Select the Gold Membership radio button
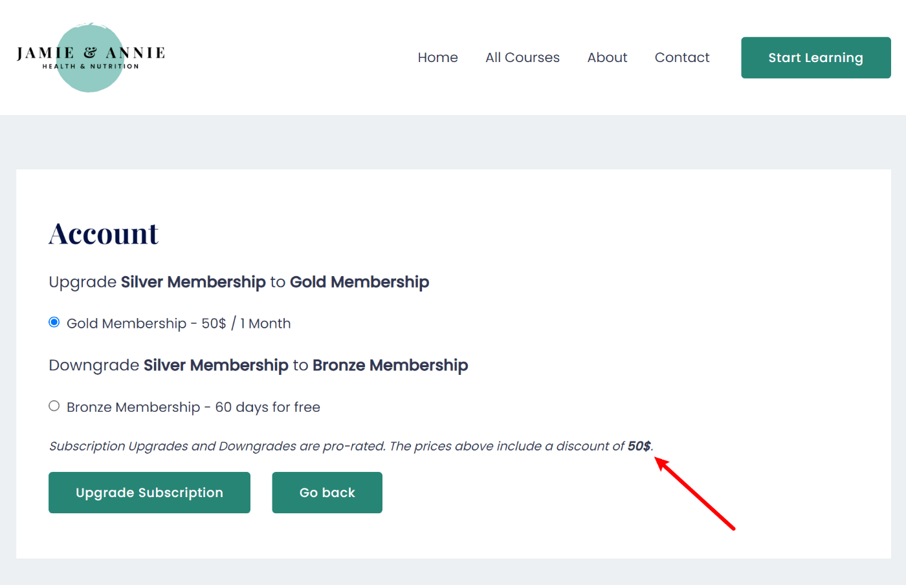 pos(54,323)
